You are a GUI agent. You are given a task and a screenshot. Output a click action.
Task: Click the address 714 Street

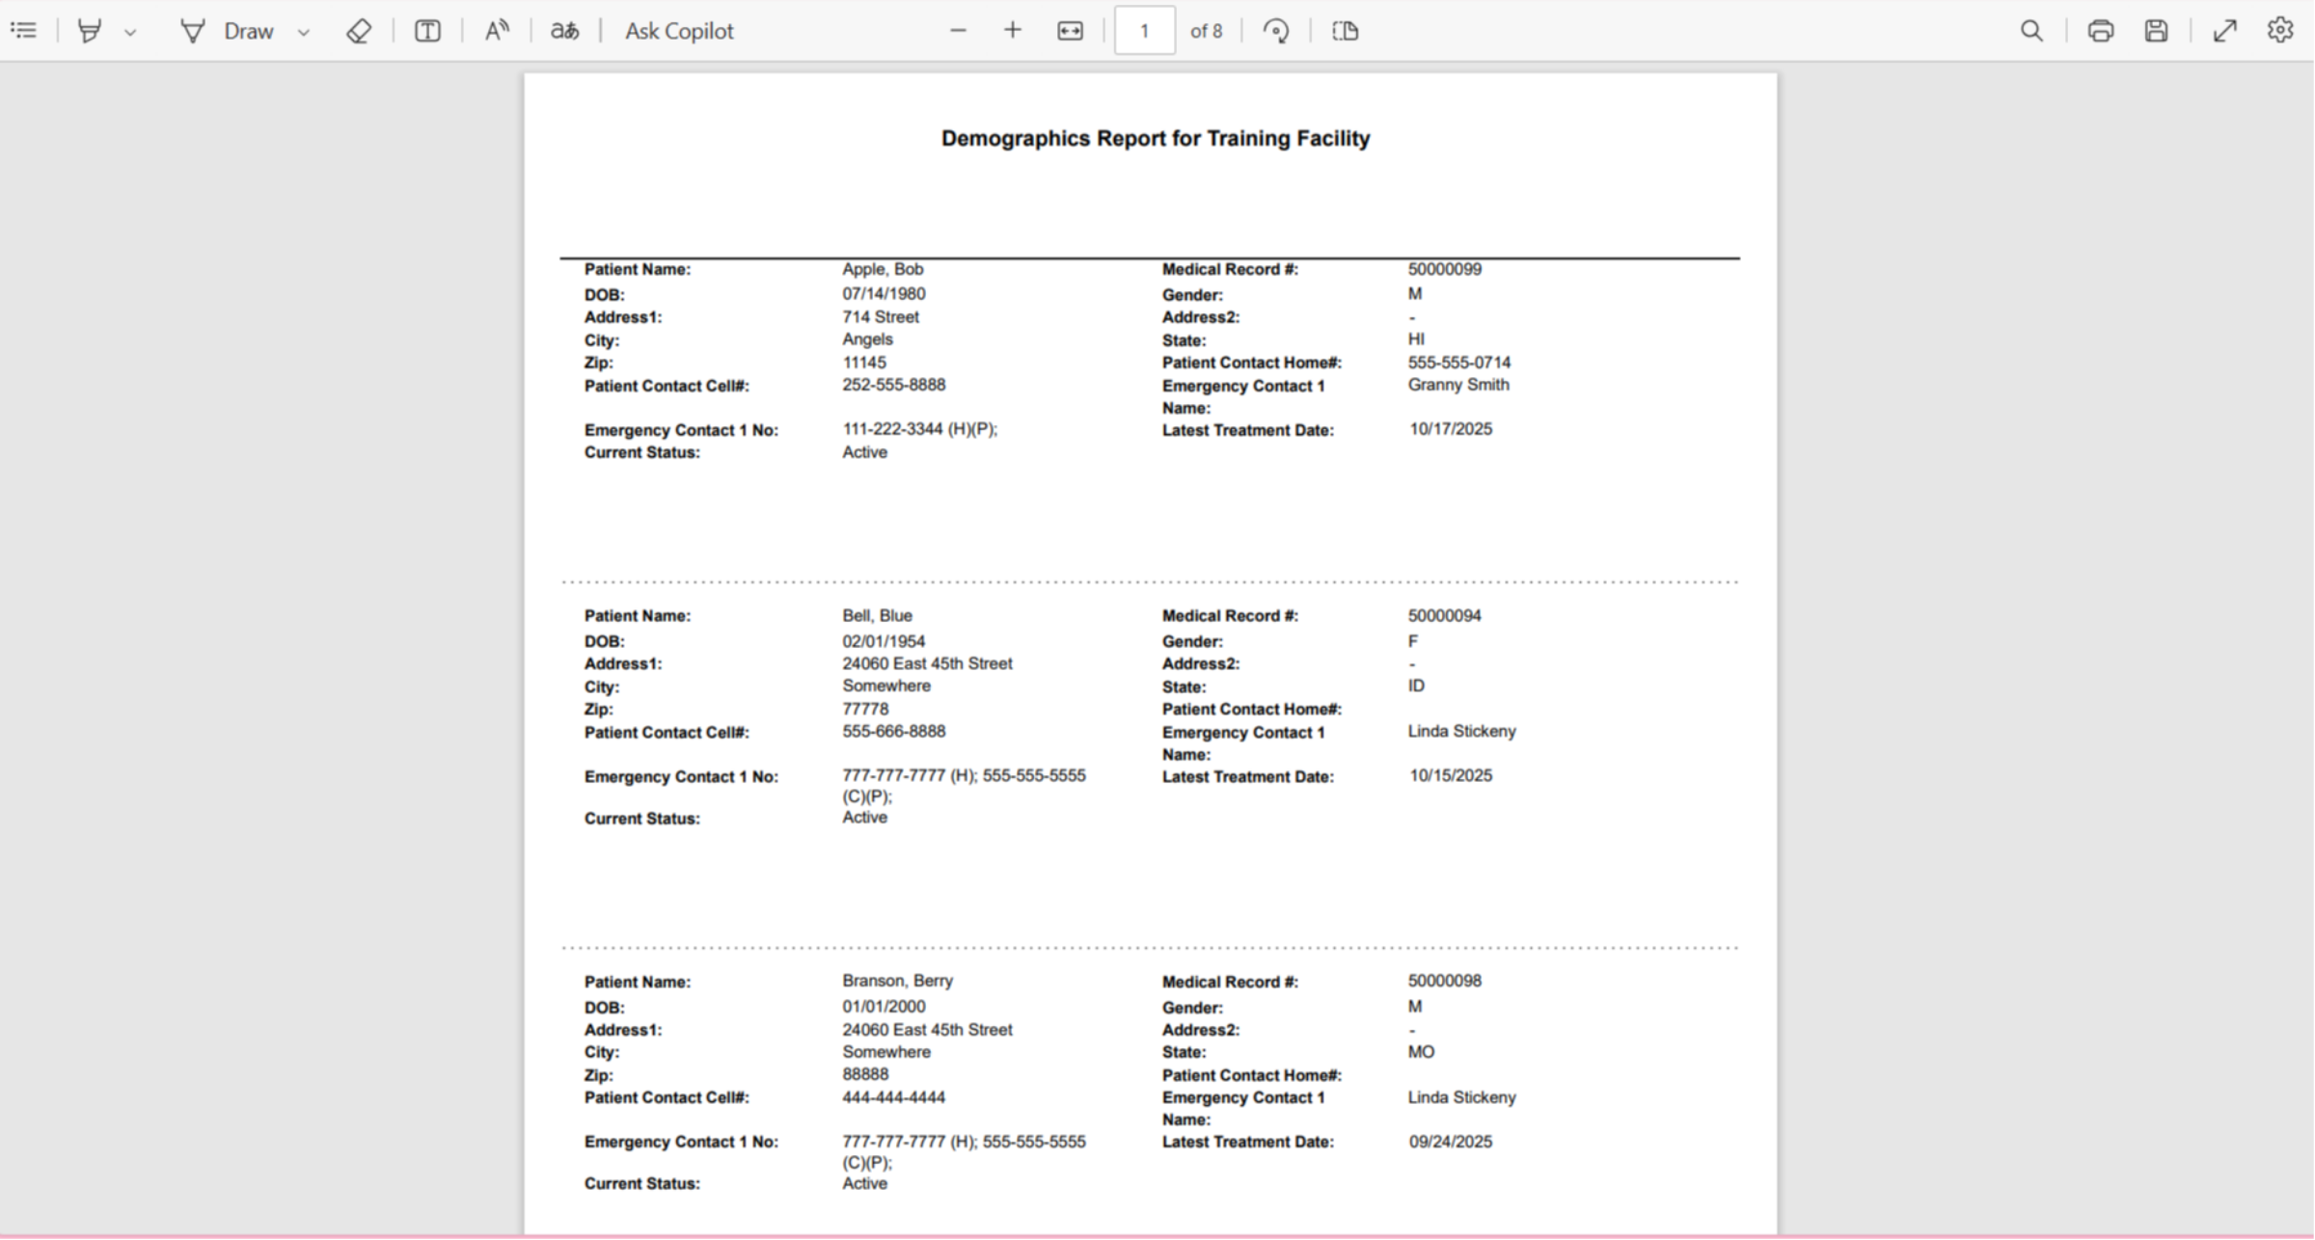[881, 317]
